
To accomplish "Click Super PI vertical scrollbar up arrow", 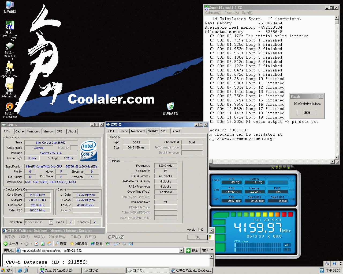I will coord(337,18).
